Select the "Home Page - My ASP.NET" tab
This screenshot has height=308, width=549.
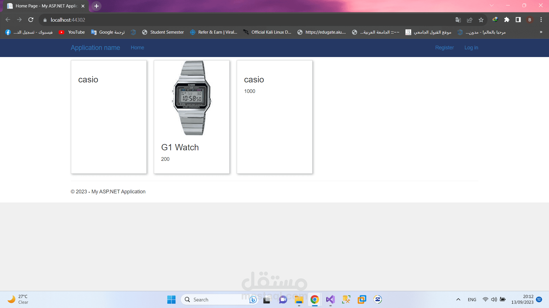coord(43,6)
